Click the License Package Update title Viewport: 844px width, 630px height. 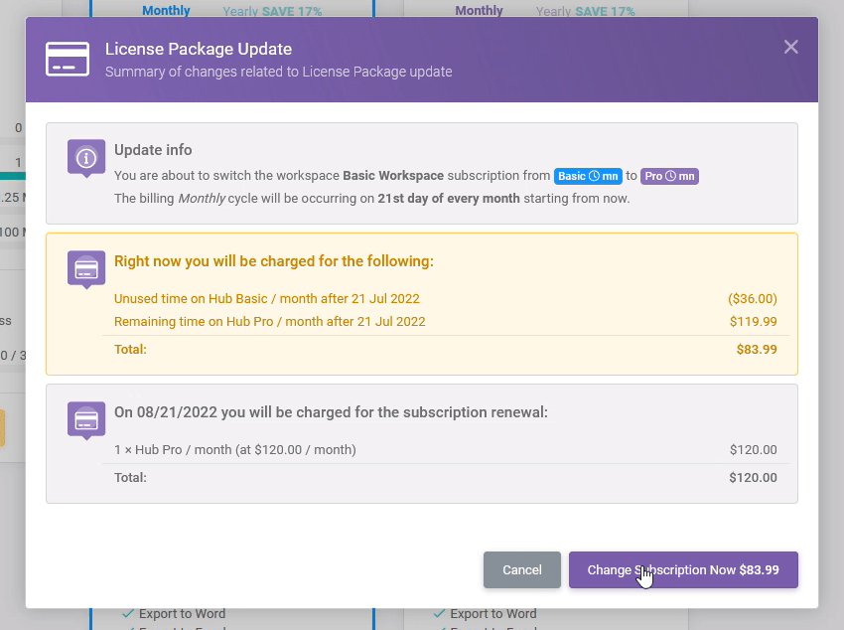199,50
